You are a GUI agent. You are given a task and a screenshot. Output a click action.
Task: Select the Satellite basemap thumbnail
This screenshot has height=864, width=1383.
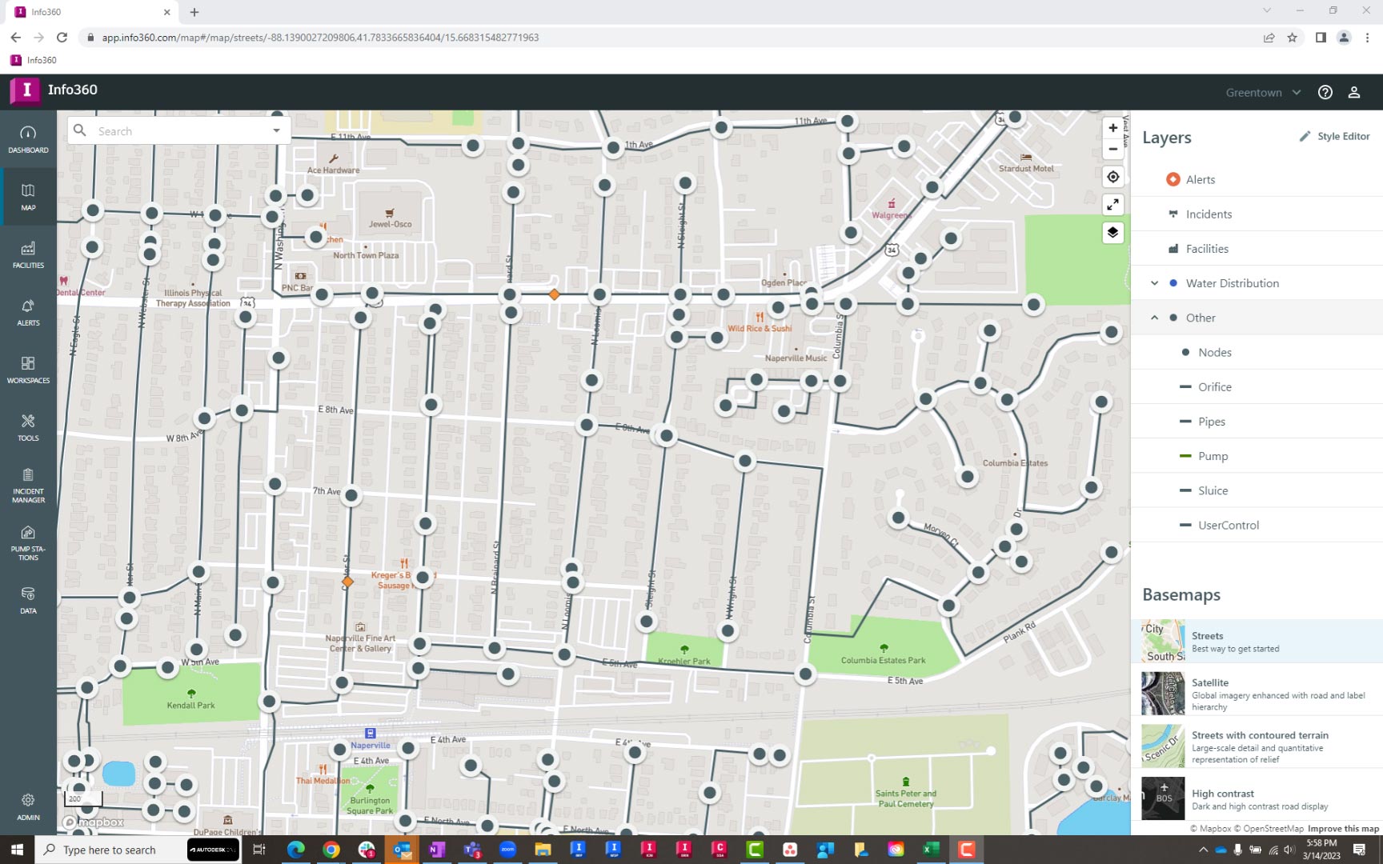[1163, 694]
